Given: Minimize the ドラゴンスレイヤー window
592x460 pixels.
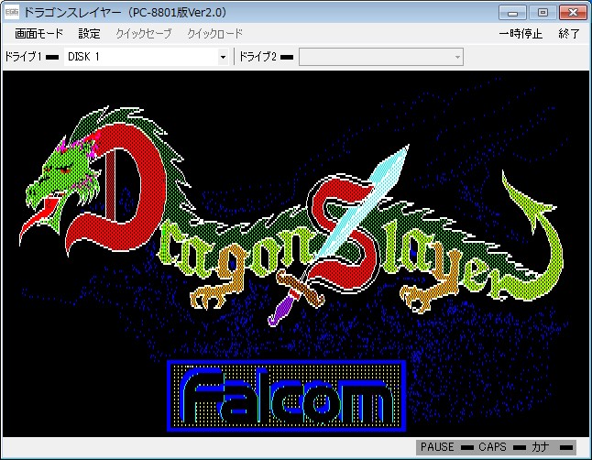Looking at the screenshot, I should point(512,13).
